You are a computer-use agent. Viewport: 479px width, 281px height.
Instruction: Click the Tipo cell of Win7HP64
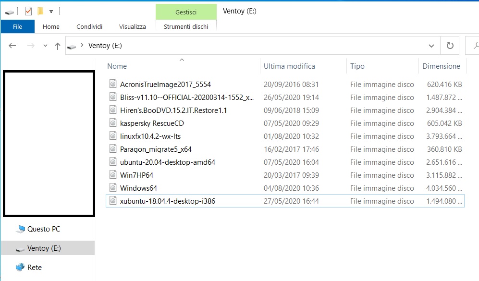pos(382,175)
